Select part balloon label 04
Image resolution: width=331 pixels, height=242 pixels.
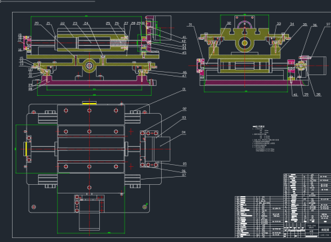click(x=184, y=132)
